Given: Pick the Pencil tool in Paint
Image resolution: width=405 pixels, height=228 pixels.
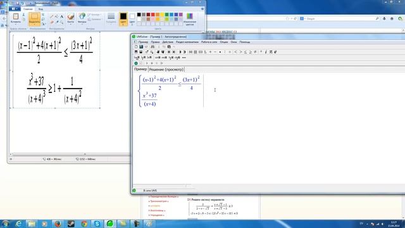Looking at the screenshot, I should click(x=52, y=16).
